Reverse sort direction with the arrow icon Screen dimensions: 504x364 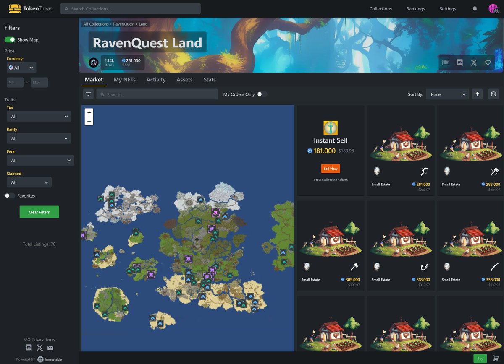(x=477, y=94)
